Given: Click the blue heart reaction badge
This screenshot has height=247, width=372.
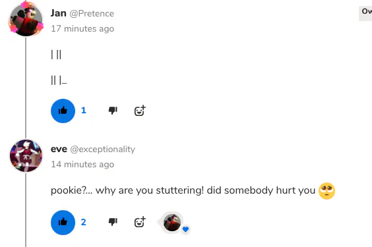Looking at the screenshot, I should click(185, 229).
